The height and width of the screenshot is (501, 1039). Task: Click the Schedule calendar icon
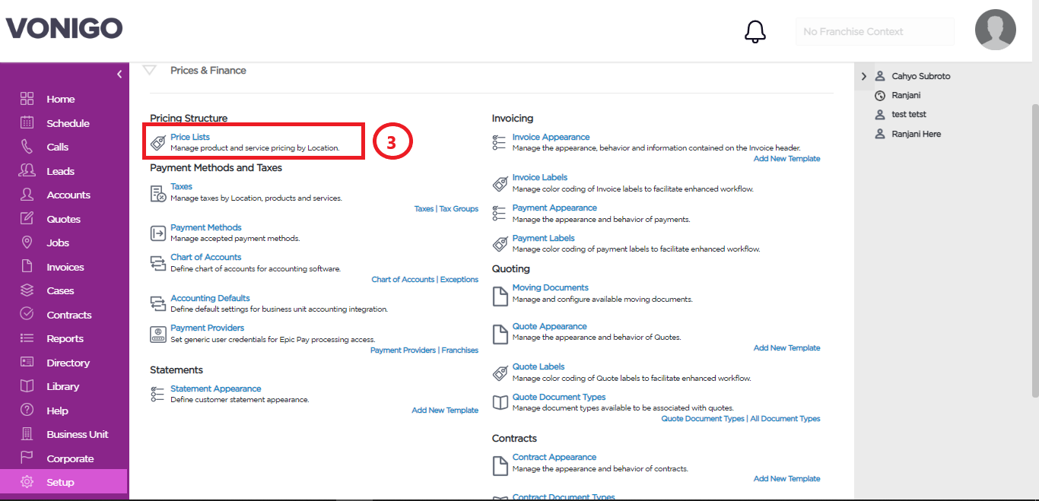27,122
